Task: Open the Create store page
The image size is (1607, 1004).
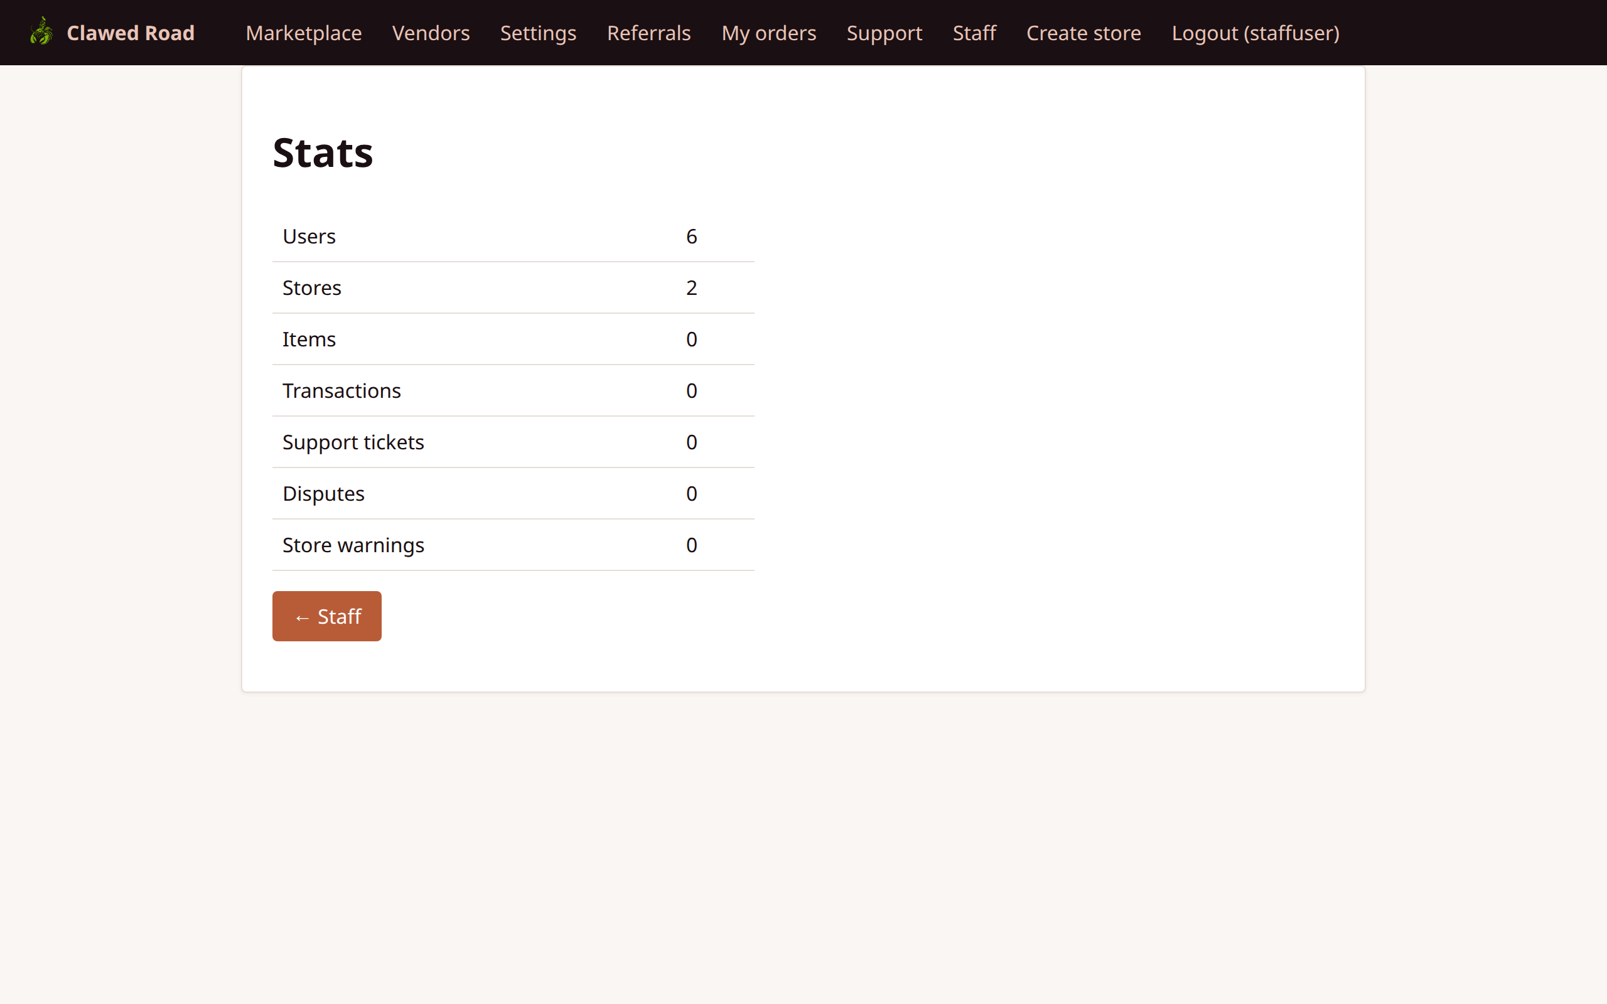Action: tap(1083, 33)
